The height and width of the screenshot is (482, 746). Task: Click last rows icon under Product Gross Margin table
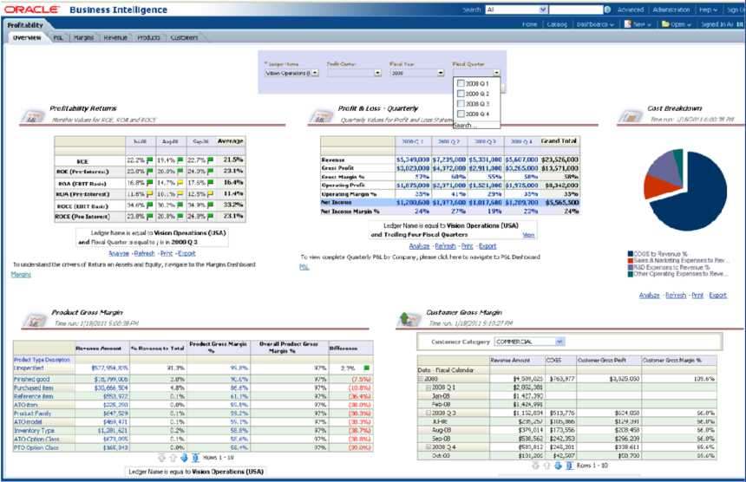(x=195, y=458)
